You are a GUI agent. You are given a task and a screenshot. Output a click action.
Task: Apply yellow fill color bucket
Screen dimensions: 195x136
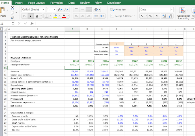point(55,16)
